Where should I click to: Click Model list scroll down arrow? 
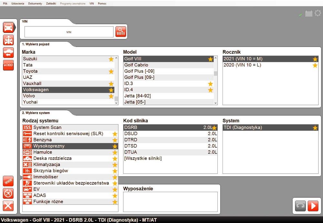pyautogui.click(x=215, y=103)
